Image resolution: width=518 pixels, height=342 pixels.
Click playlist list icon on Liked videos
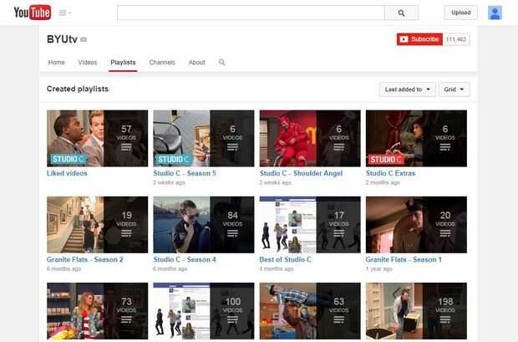tap(126, 147)
